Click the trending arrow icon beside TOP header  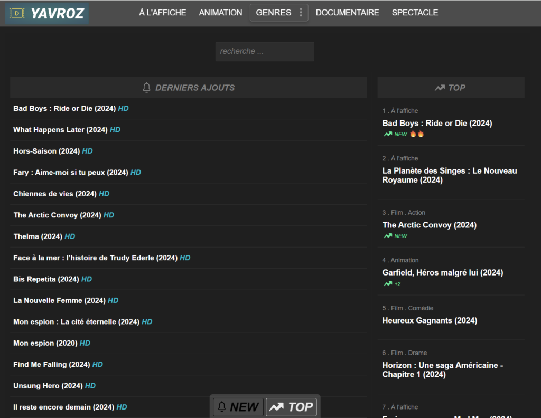(440, 88)
